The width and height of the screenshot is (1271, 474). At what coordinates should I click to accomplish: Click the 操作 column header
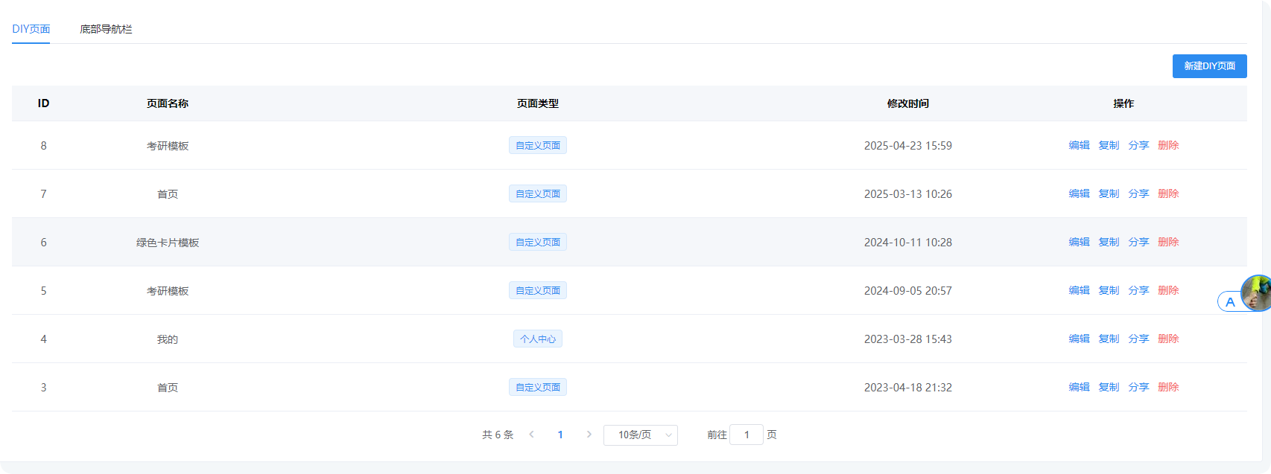(1123, 103)
